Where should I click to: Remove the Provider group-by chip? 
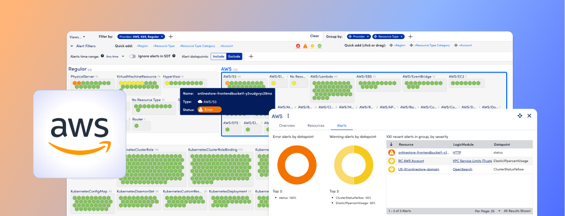coord(368,36)
